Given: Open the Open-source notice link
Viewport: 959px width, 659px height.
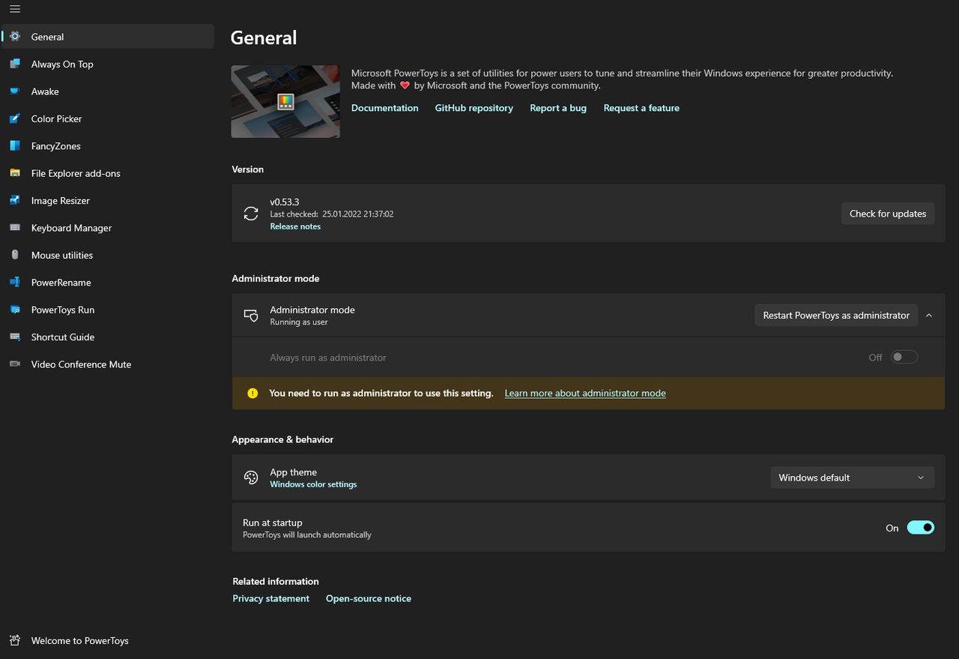Looking at the screenshot, I should click(x=369, y=598).
